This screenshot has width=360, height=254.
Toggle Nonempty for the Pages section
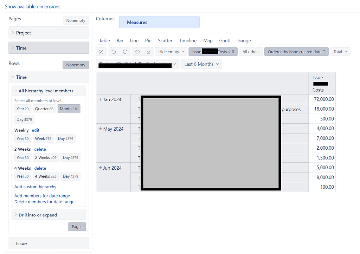click(x=75, y=20)
